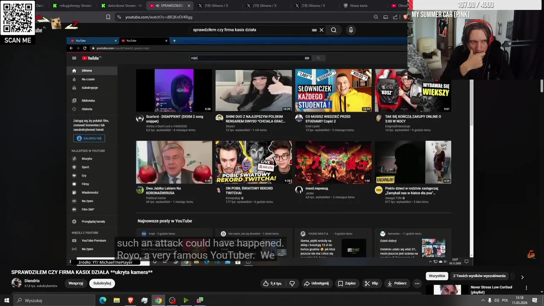Click POBIŁ ŚWIATOWY REKORD TWITCHA thumbnail
Screen dimensions: 544x306
[253, 162]
